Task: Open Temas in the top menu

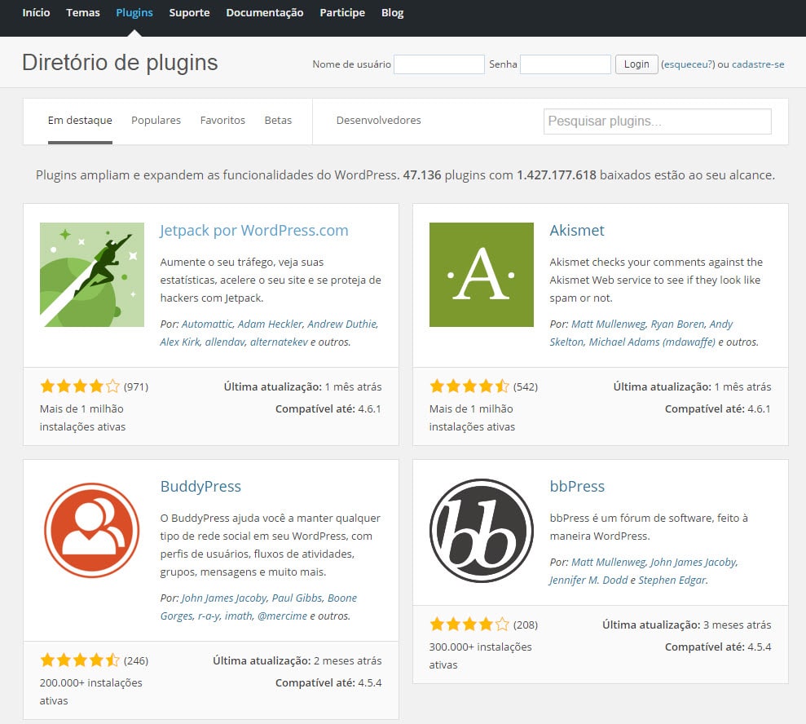Action: [83, 13]
